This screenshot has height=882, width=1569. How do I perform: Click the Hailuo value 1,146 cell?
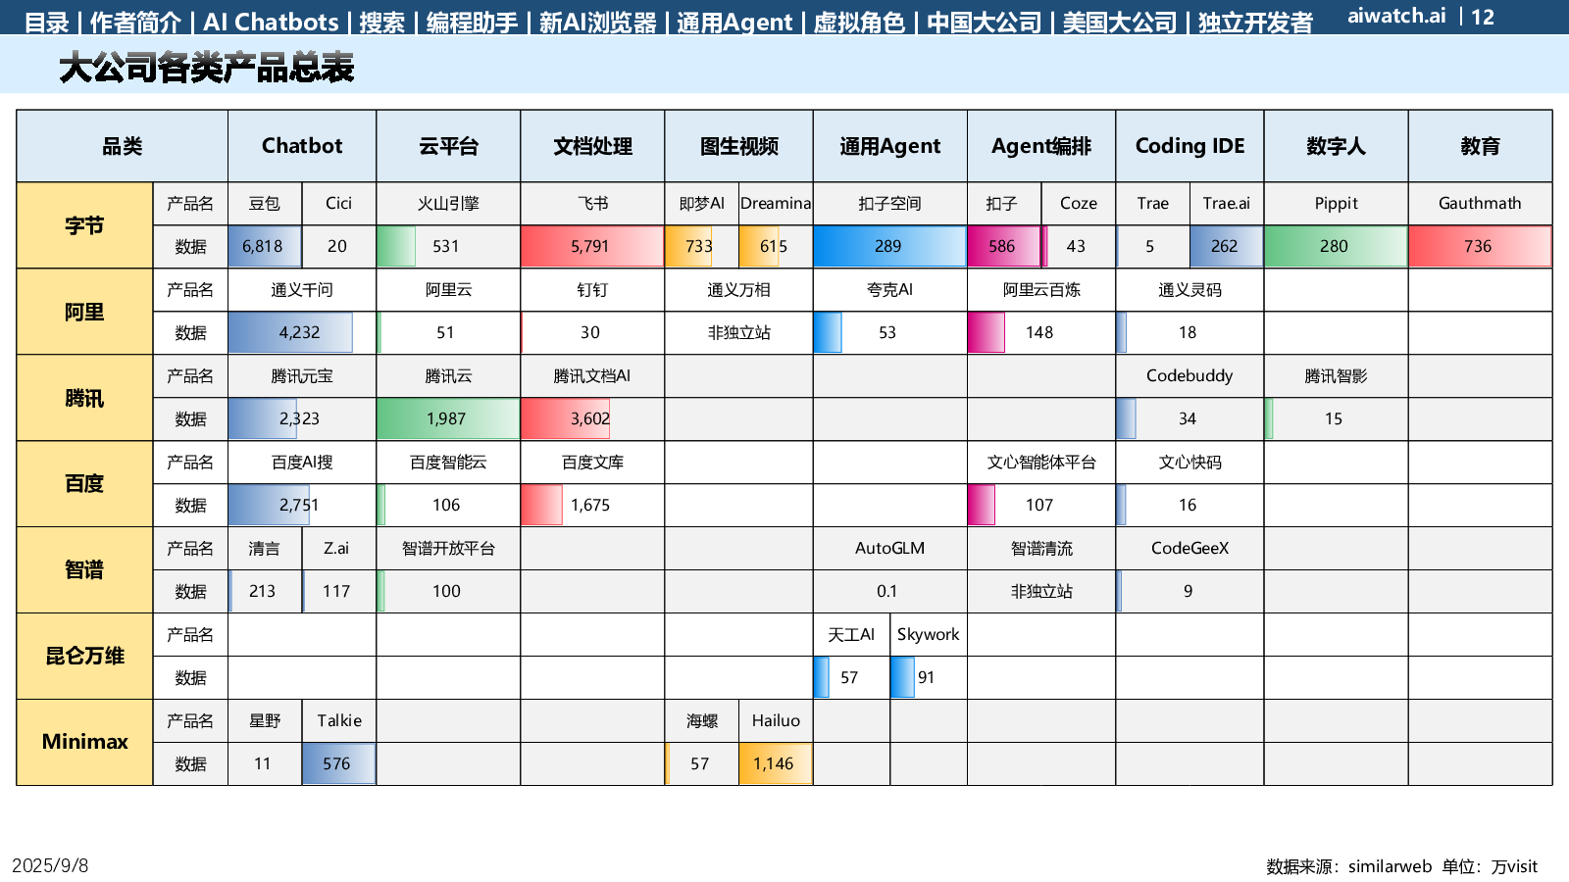tap(776, 763)
